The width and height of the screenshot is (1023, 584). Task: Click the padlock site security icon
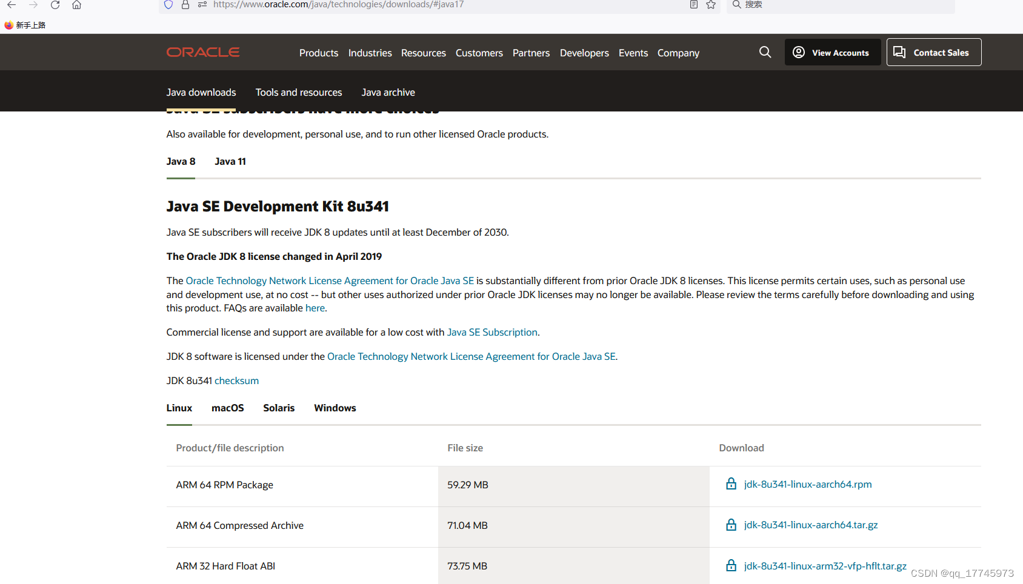[x=185, y=4]
